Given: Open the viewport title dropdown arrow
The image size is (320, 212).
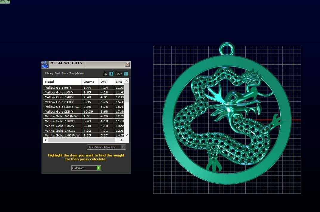Looking at the screenshot, I should 8,1.
